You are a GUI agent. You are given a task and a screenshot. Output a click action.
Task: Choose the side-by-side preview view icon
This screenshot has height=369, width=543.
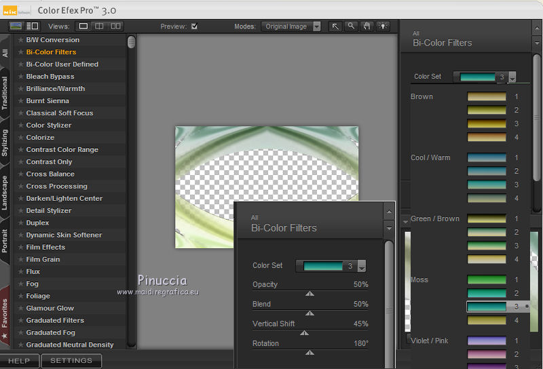point(115,26)
